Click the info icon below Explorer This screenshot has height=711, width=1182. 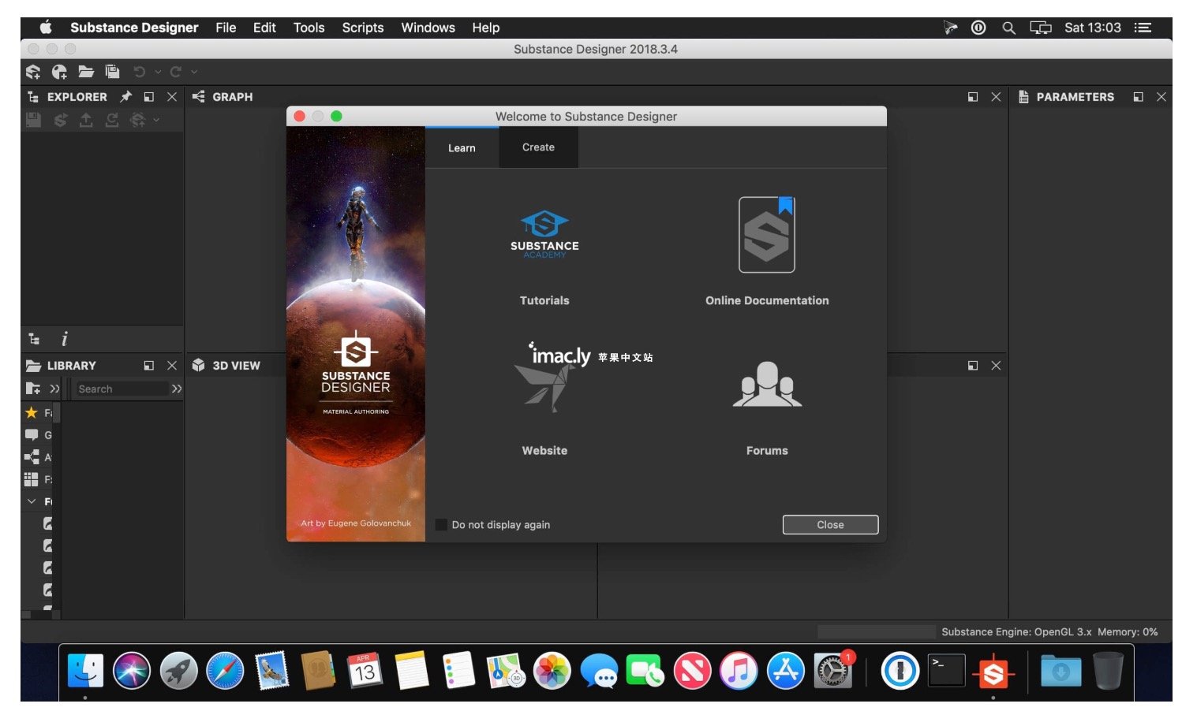64,339
